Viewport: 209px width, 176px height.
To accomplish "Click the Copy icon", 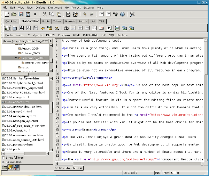I will pos(52,14).
